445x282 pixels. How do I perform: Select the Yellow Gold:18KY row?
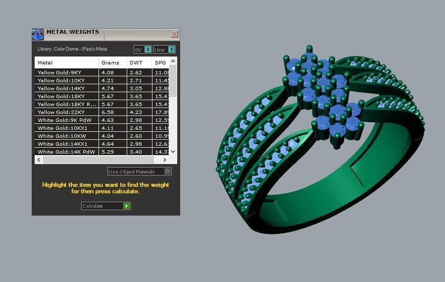tap(102, 96)
